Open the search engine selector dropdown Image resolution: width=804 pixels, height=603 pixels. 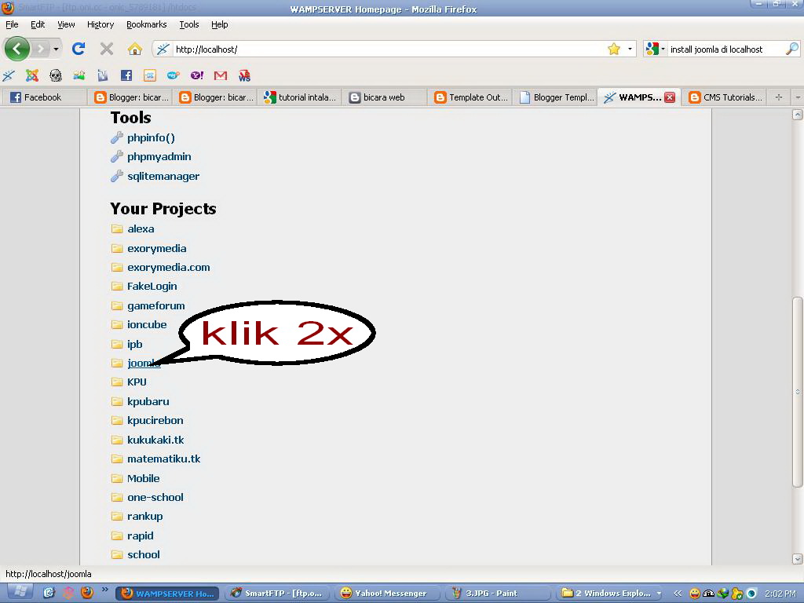[663, 49]
